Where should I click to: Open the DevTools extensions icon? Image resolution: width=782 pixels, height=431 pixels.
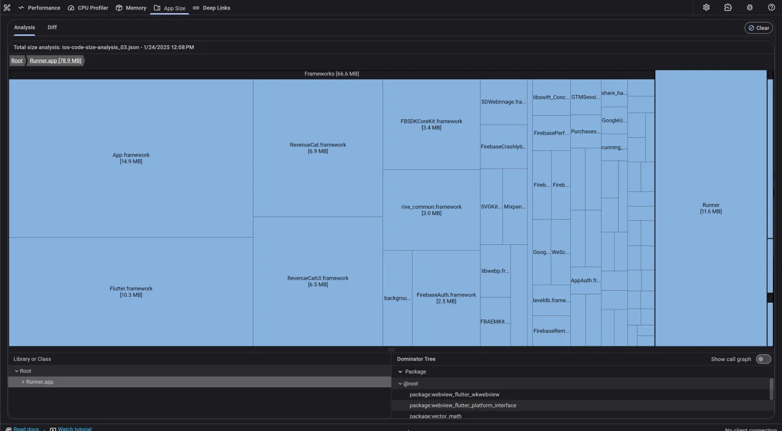(728, 7)
